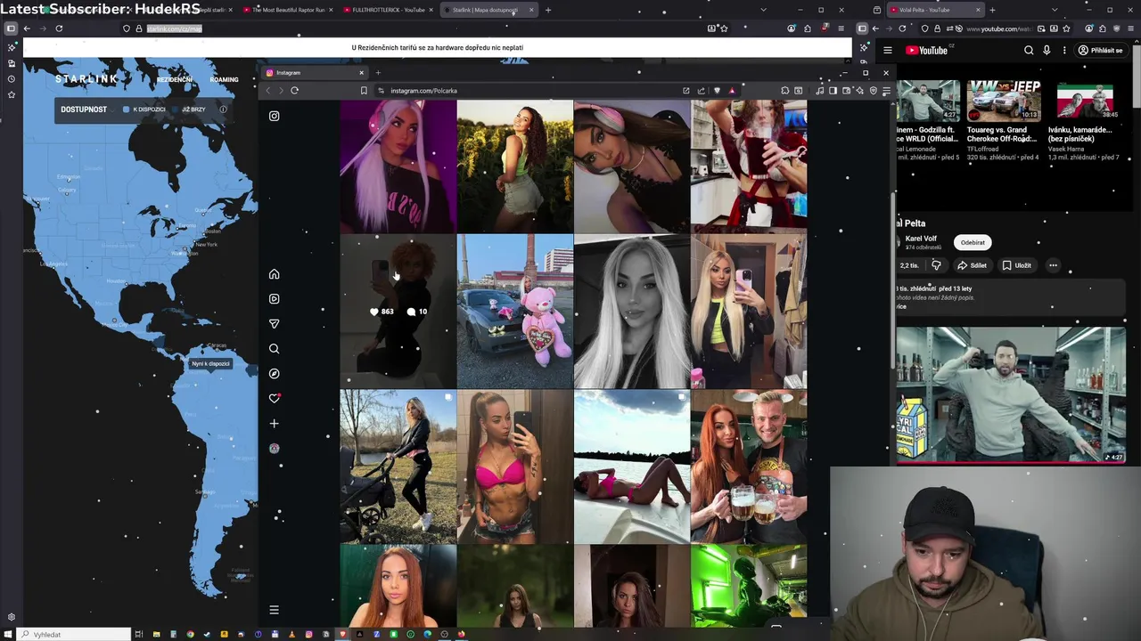Open the Windows Start button
Screen dimensions: 1141x641
point(7,634)
